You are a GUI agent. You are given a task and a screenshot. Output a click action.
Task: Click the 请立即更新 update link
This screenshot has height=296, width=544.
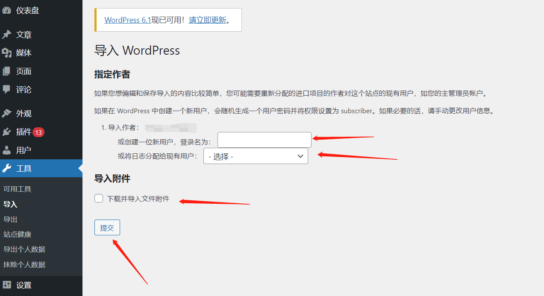[207, 20]
